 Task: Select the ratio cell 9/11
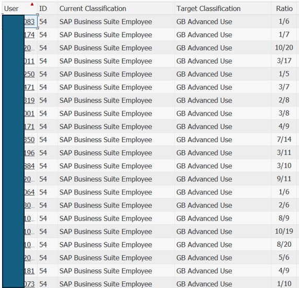click(x=284, y=179)
